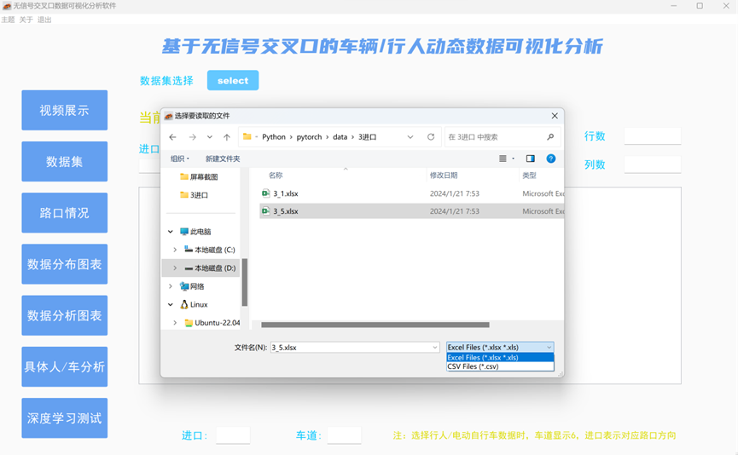Choose Excel Files (*.xlsx *.xls) filter option
Viewport: 738px width, 455px height.
click(x=500, y=358)
